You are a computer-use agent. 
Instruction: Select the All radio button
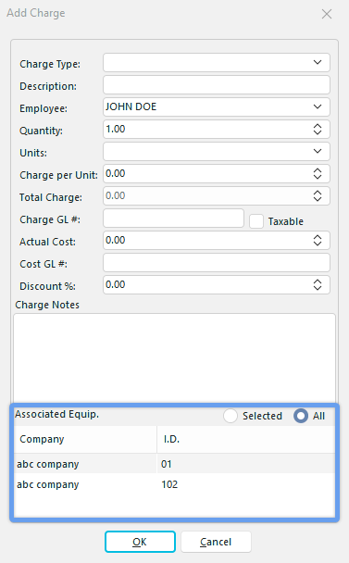point(301,416)
